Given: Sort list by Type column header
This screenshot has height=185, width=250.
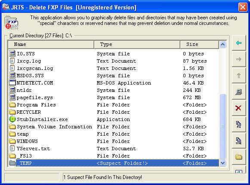Looking at the screenshot, I should click(x=137, y=45).
